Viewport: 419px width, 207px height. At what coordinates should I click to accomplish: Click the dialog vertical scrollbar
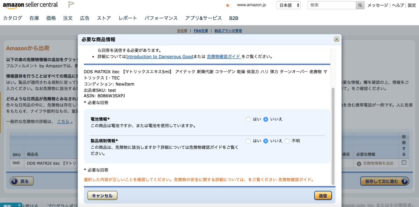(x=332, y=136)
